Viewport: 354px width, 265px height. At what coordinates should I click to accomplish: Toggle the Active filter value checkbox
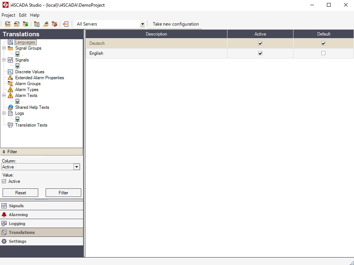4,181
